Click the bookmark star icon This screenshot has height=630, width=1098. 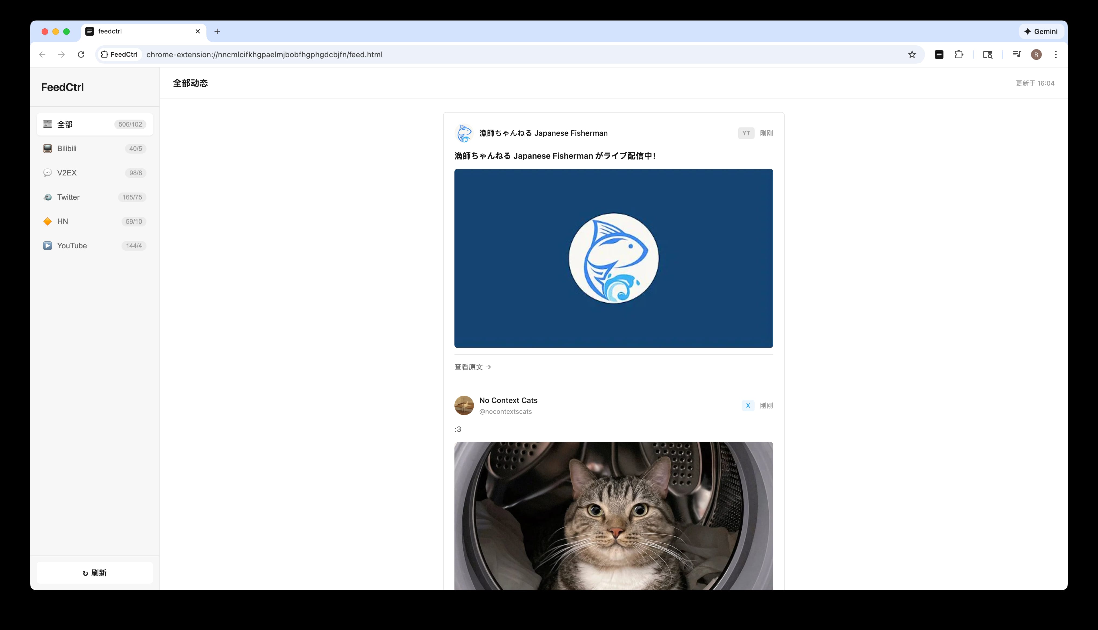coord(912,55)
